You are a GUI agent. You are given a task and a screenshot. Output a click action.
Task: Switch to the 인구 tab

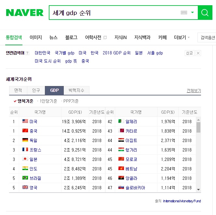[x=36, y=90]
